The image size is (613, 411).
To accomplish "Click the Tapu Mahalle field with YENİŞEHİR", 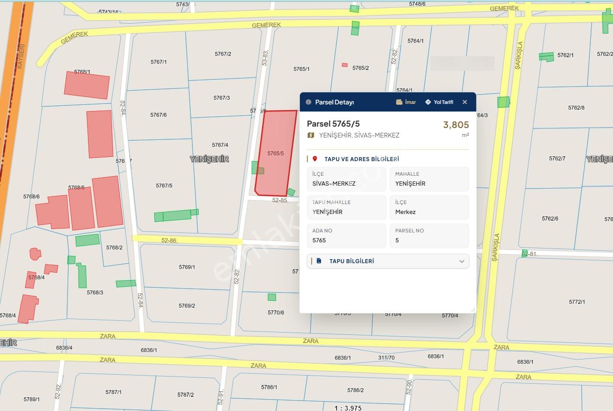I will coord(347,207).
